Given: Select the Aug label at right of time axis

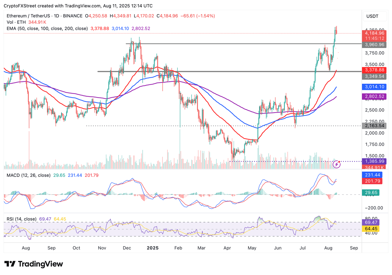Looking at the screenshot, I should (328, 248).
